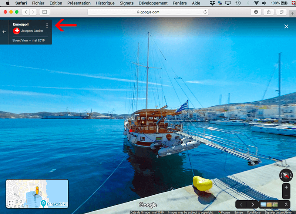Open the Fichier menu
Screen dimensions: 296x214
coord(38,3)
